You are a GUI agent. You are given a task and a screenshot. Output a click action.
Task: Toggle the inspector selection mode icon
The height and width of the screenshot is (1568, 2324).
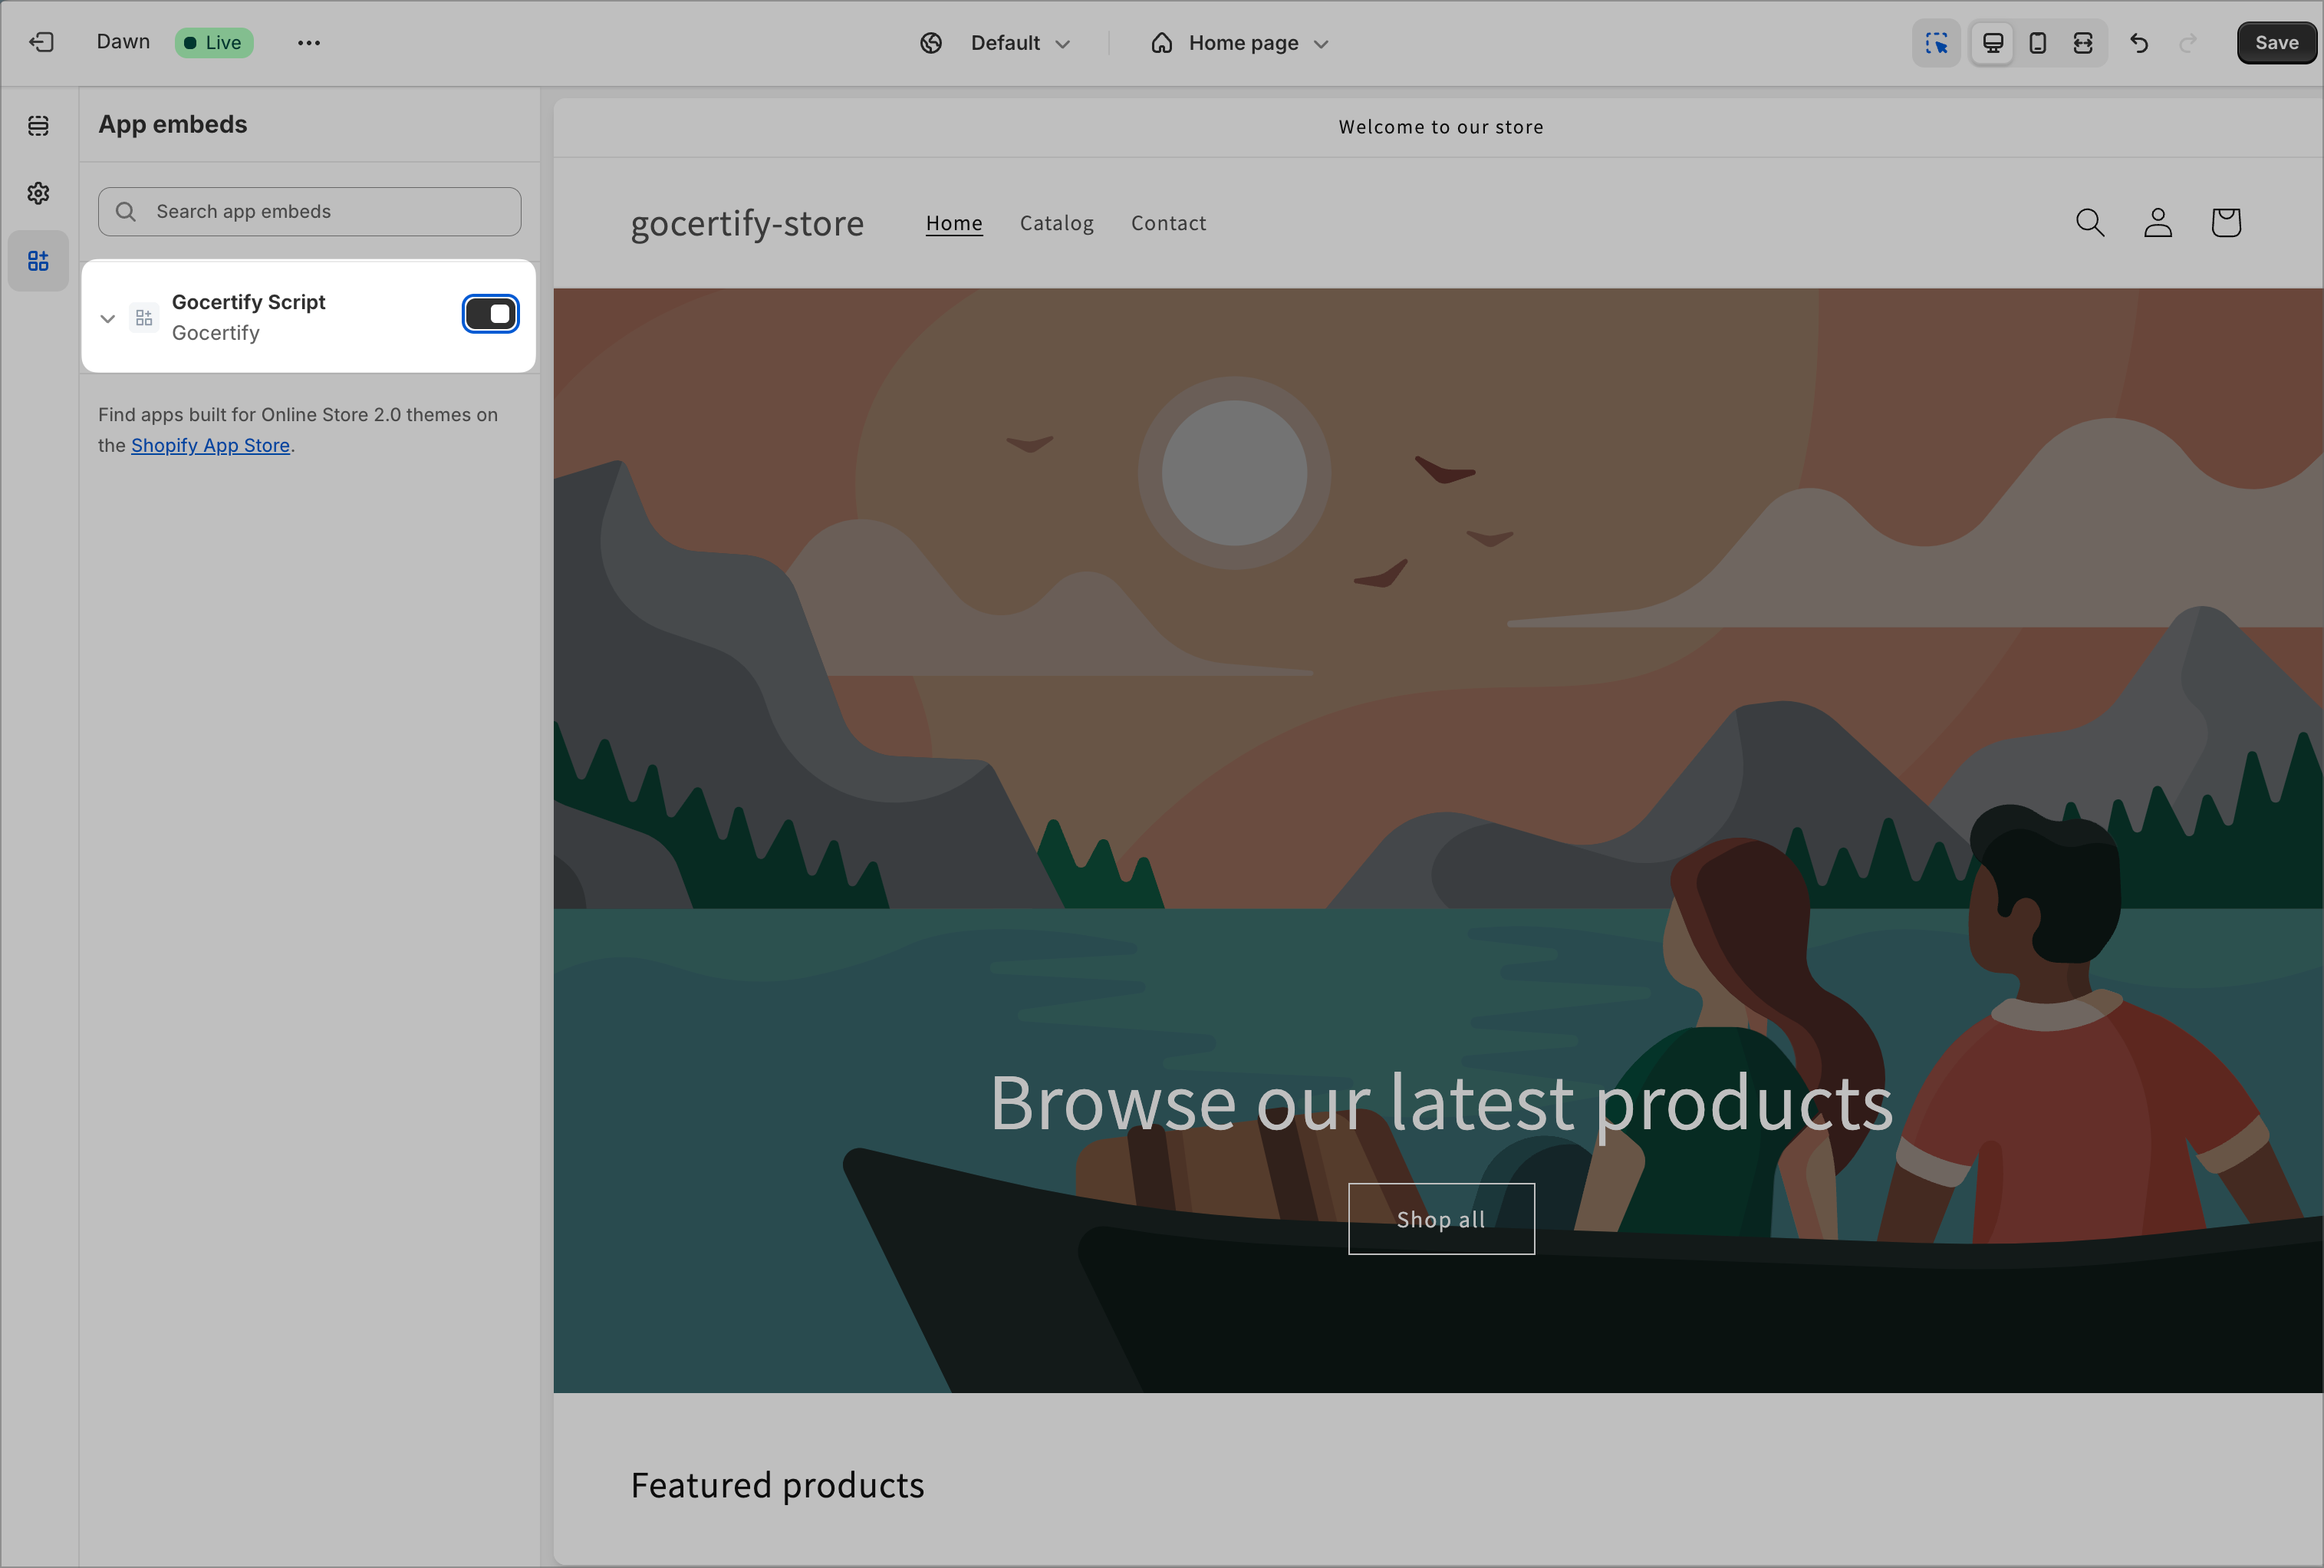coord(1936,43)
